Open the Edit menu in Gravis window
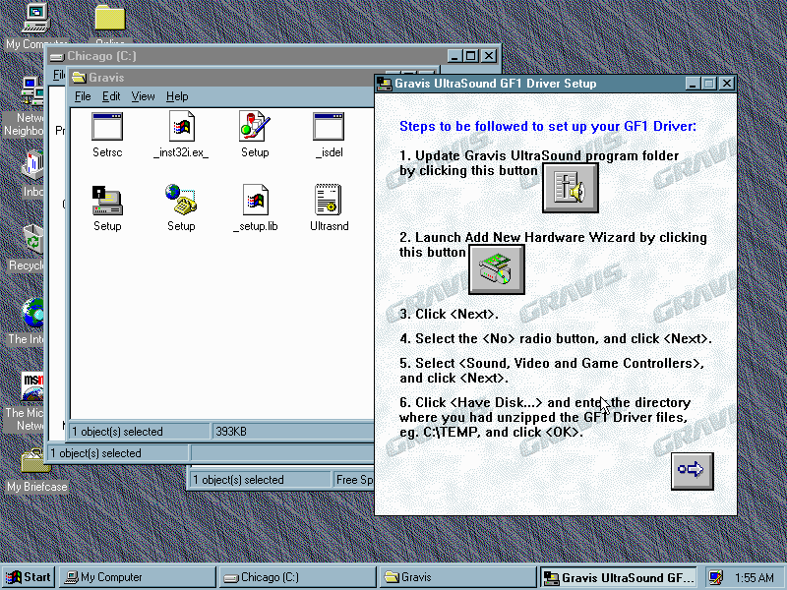Screen dimensions: 787x590 (x=111, y=96)
